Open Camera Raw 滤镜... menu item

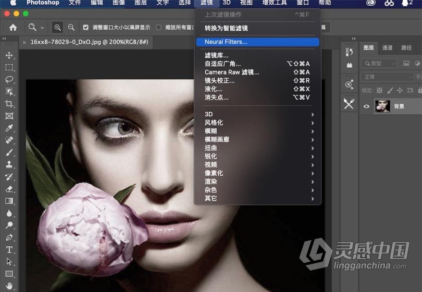click(257, 72)
